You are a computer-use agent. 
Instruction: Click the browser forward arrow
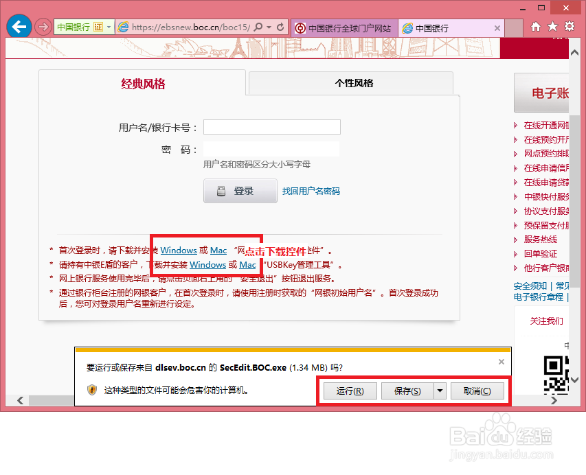pos(43,27)
